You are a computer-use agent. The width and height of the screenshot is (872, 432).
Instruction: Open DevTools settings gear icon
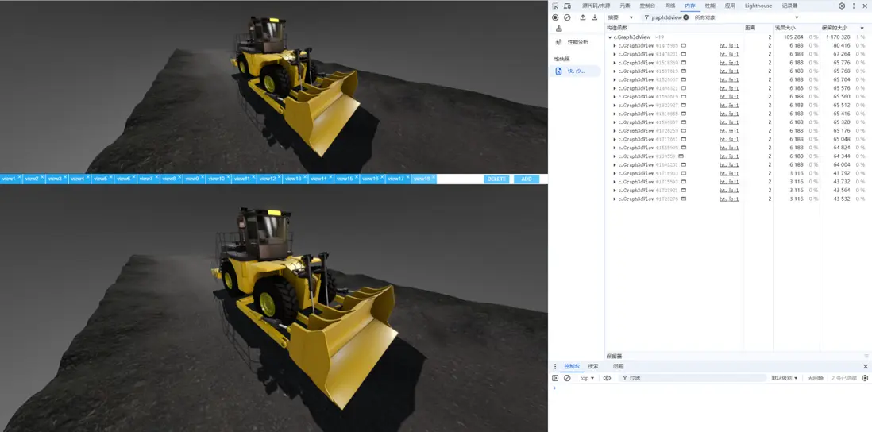[x=841, y=6]
